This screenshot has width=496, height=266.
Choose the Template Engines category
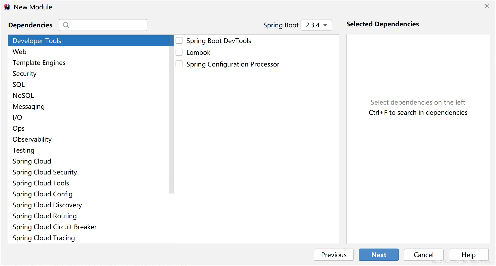pyautogui.click(x=89, y=63)
